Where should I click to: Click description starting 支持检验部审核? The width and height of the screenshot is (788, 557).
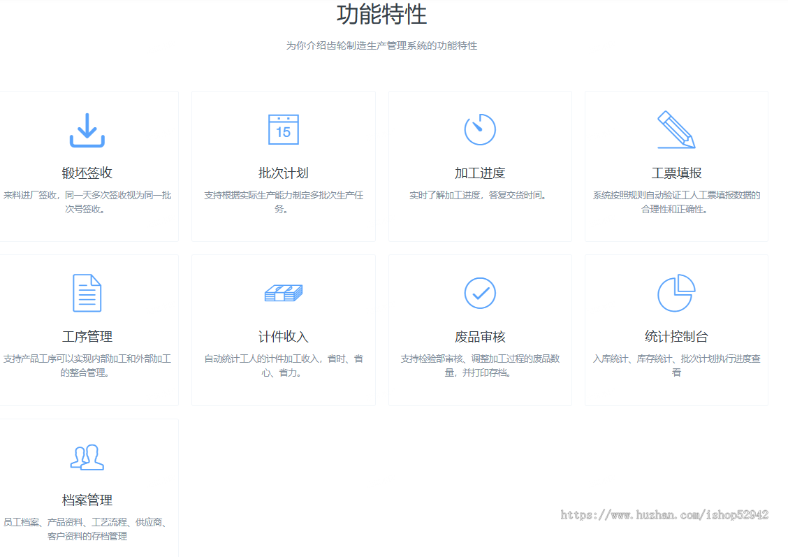click(480, 366)
